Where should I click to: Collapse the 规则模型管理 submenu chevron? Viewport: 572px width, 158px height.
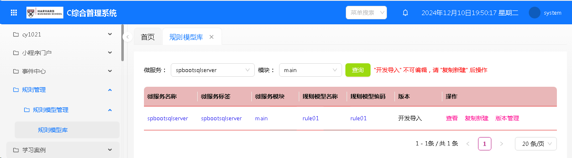pyautogui.click(x=110, y=110)
